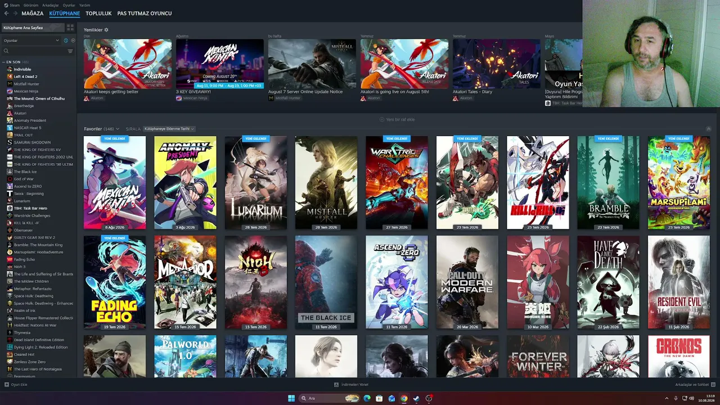The width and height of the screenshot is (720, 405).
Task: Click the downloads manager icon
Action: [336, 385]
